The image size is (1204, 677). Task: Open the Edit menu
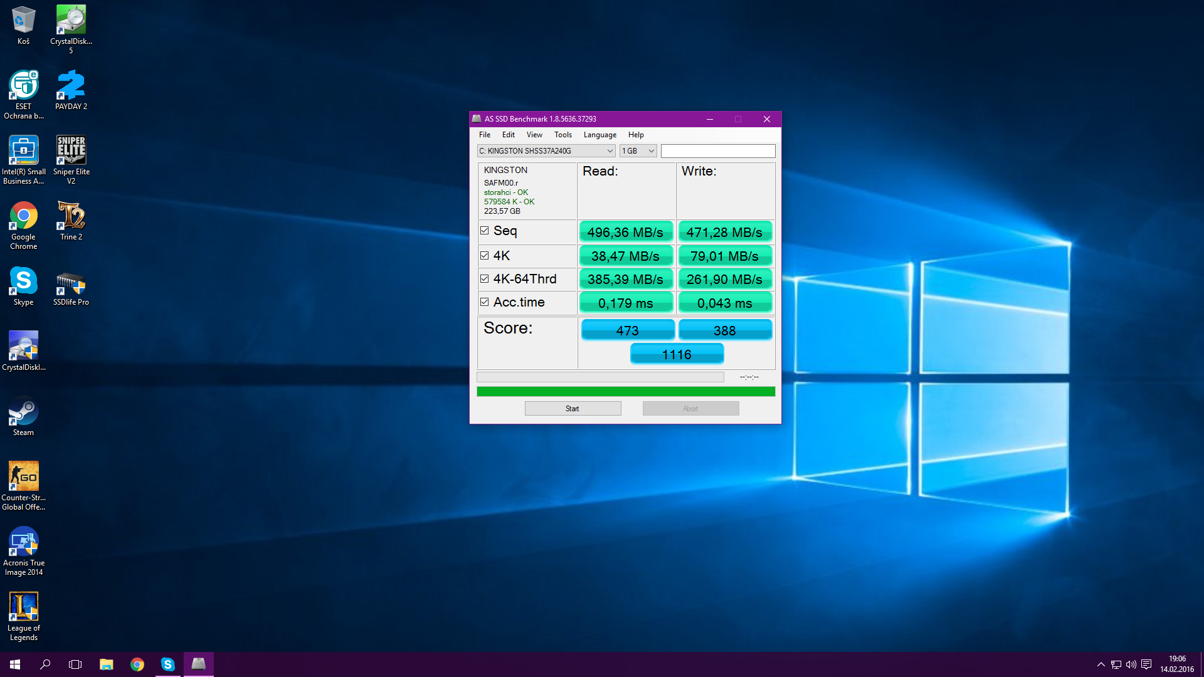coord(509,135)
